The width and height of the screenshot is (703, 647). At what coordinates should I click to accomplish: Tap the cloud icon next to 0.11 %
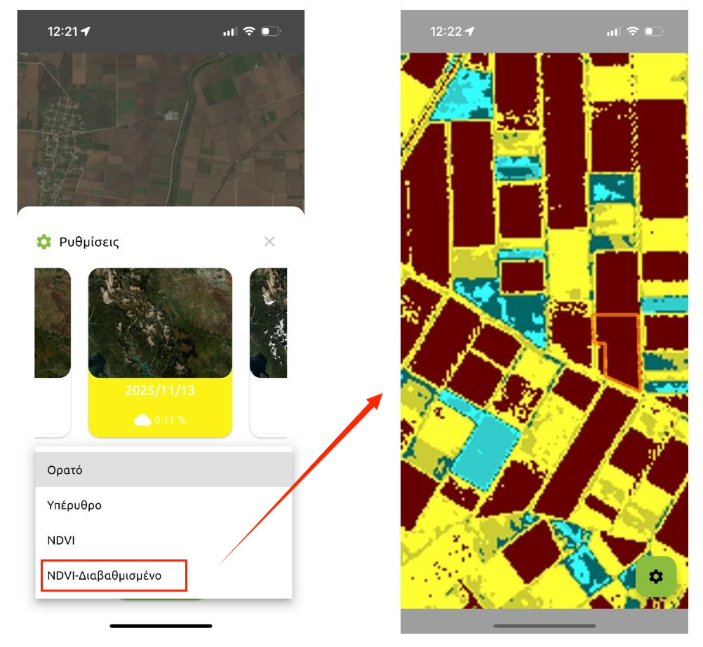[x=142, y=420]
